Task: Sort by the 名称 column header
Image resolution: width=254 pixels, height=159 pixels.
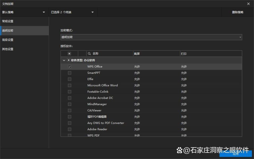Action: [x=96, y=54]
